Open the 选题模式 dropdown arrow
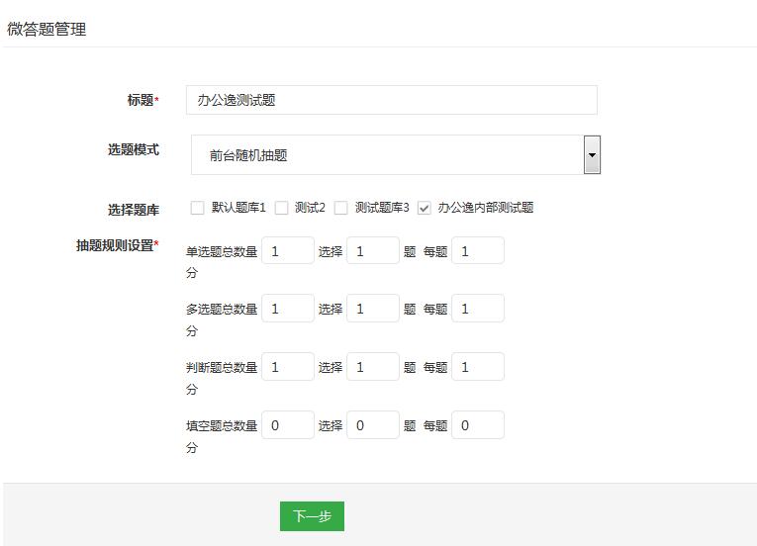 [x=592, y=154]
